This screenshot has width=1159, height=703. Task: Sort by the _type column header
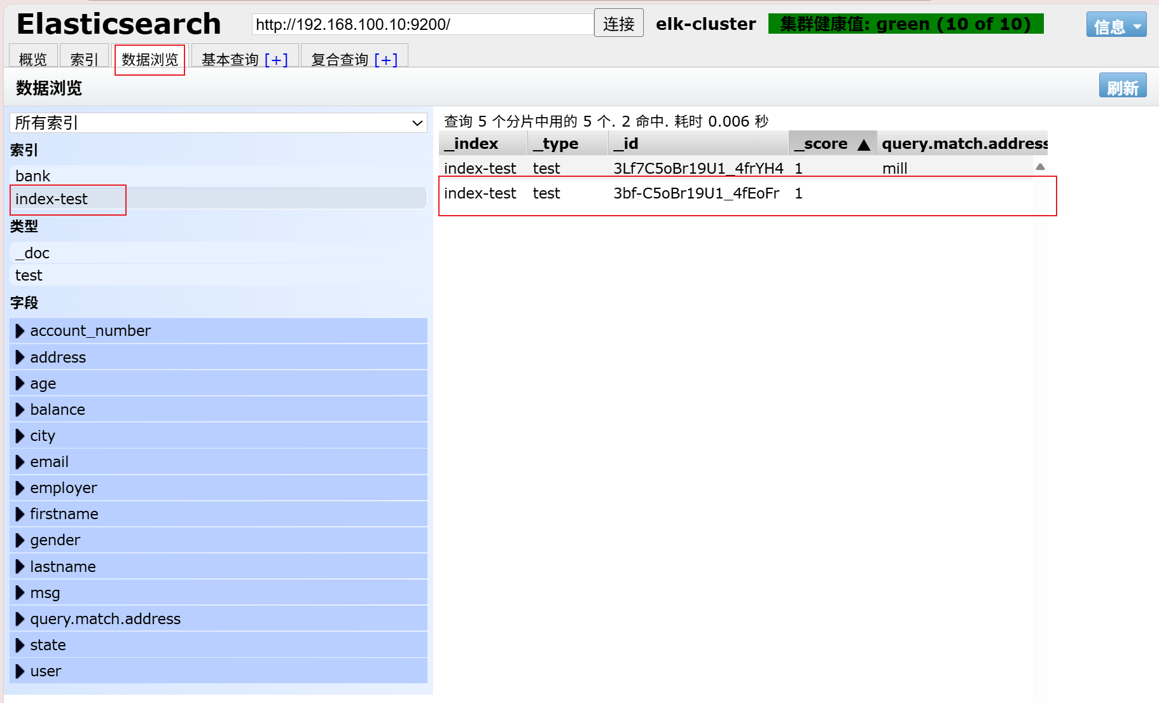[x=567, y=143]
